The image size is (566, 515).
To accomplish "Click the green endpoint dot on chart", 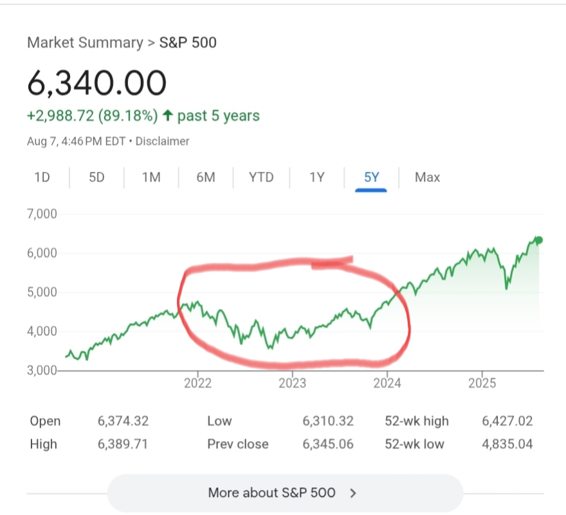I will (539, 240).
